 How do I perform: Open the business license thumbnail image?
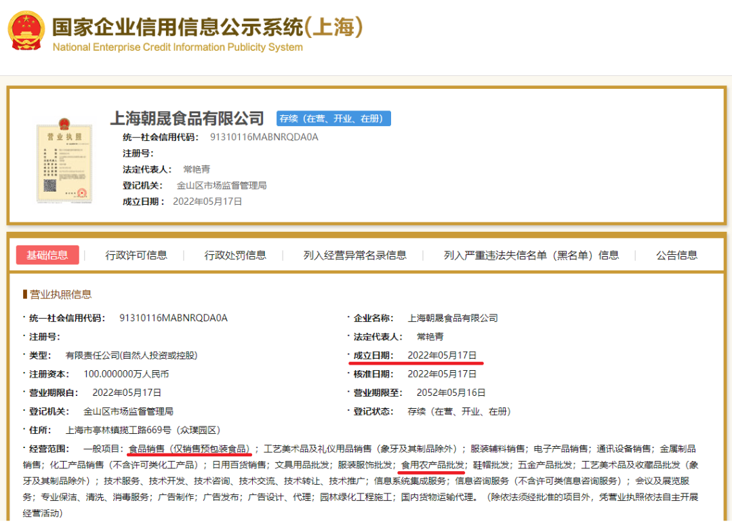64,161
